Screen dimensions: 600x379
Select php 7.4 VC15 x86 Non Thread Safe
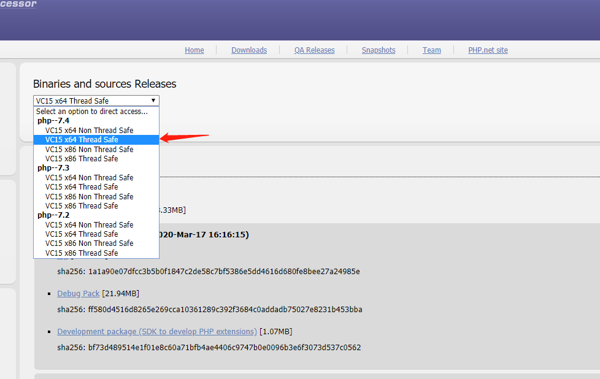[x=96, y=149]
